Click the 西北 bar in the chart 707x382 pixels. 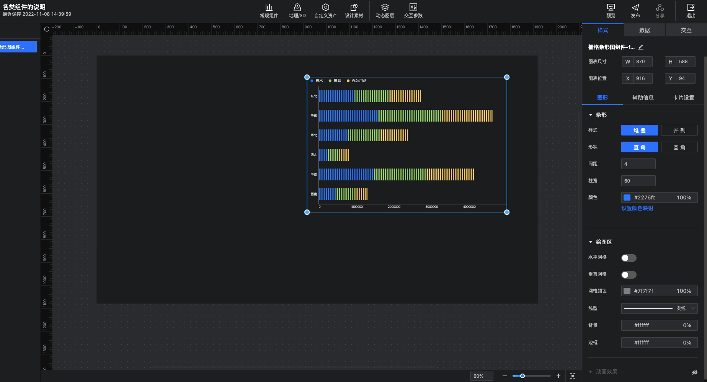coord(334,155)
